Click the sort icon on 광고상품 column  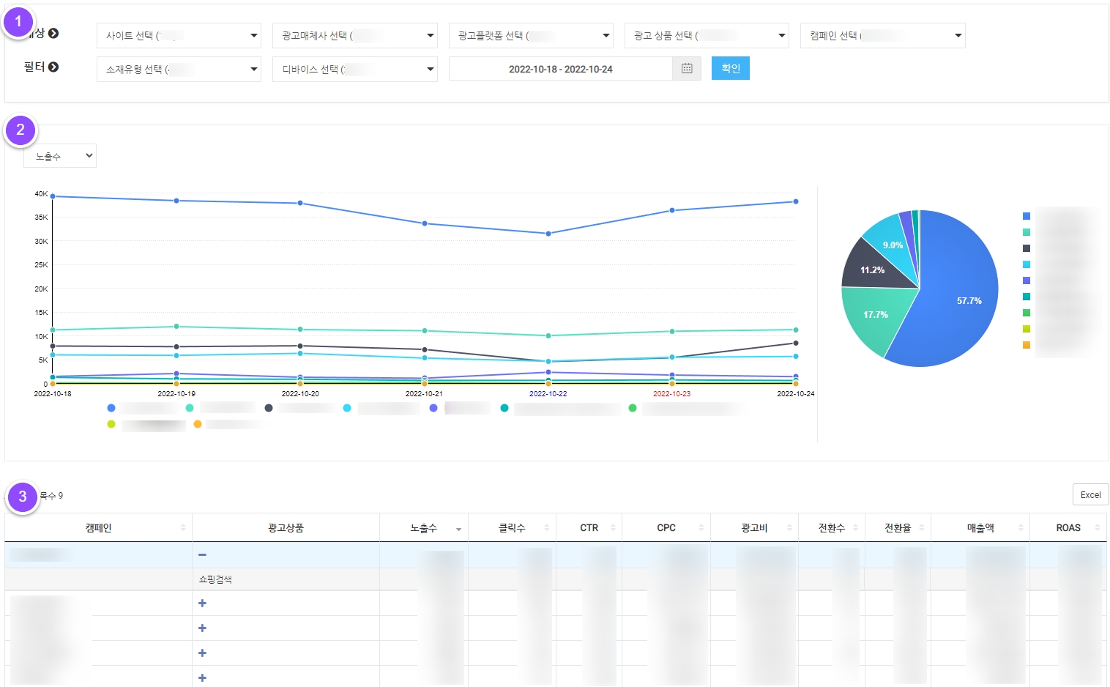(370, 528)
